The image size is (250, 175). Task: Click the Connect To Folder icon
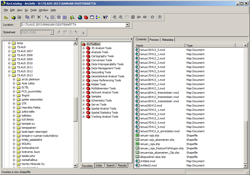pyautogui.click(x=13, y=17)
